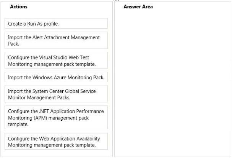Click the Import System Center Global Service Monitor action
The height and width of the screenshot is (158, 232).
point(56,94)
